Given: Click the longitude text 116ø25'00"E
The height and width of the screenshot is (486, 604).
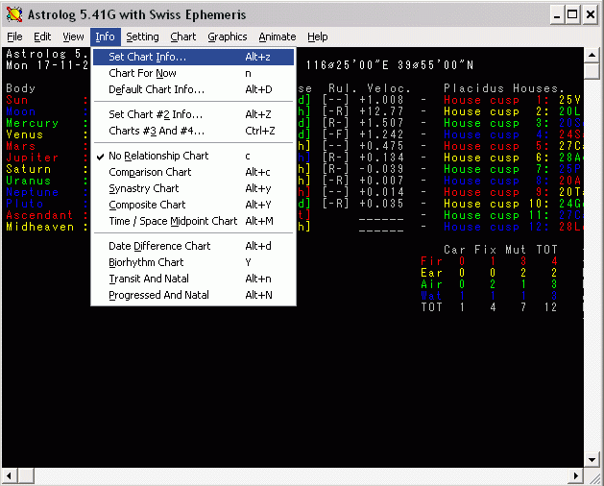Looking at the screenshot, I should [x=348, y=65].
